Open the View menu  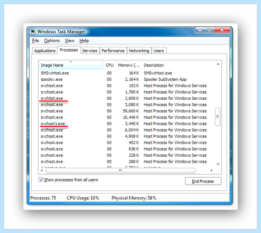(x=70, y=41)
